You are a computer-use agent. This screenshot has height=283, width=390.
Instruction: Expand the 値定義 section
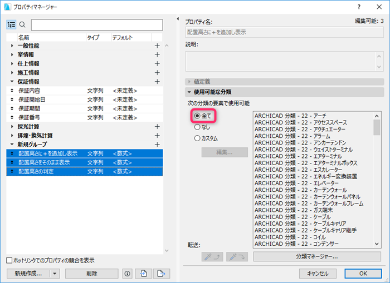click(189, 81)
